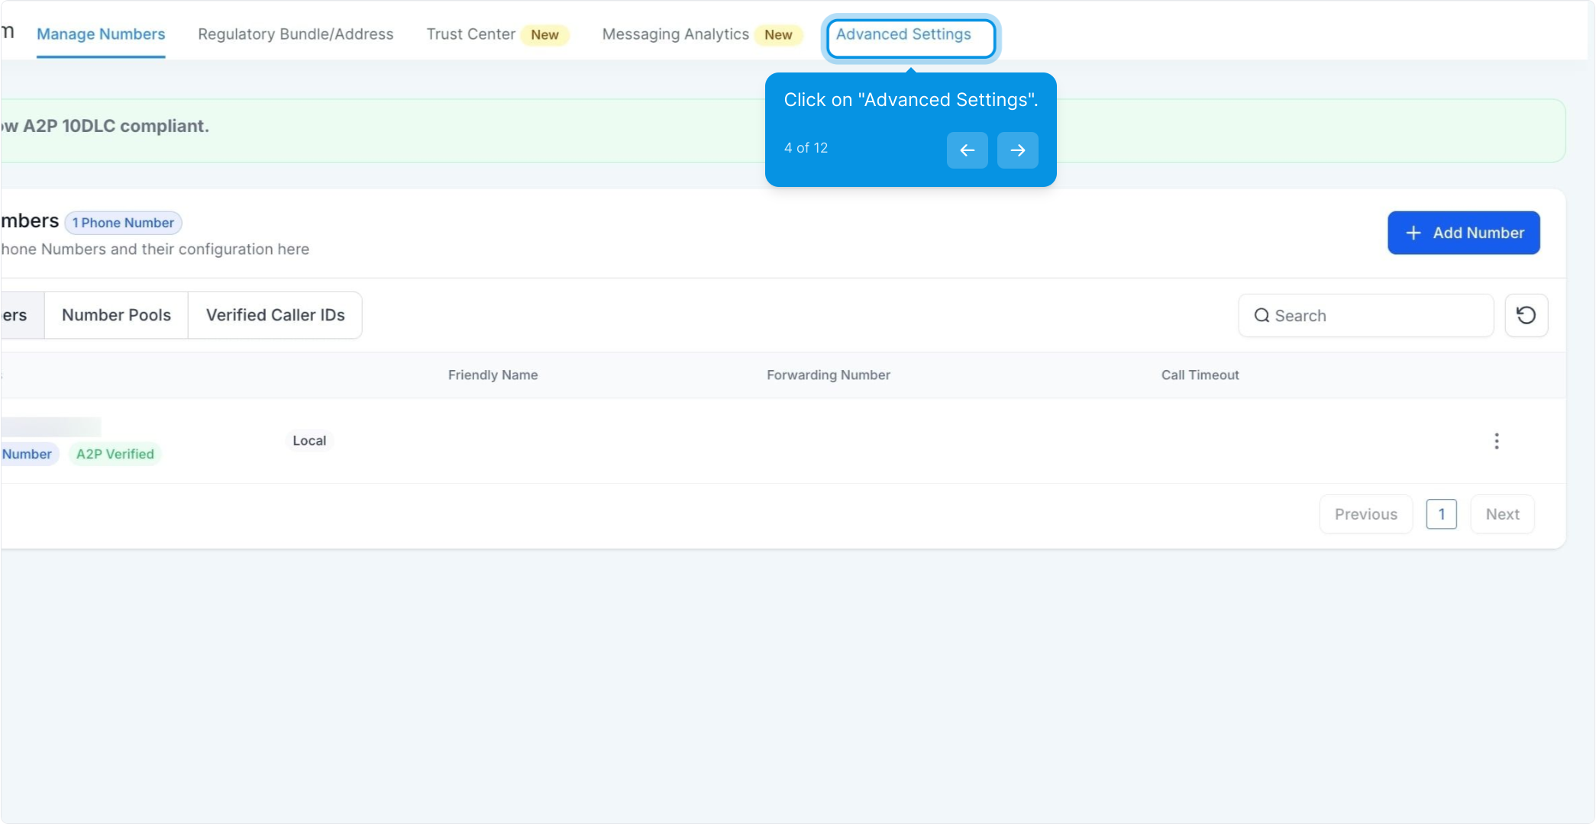Open the three-dot row actions menu
This screenshot has width=1596, height=824.
point(1496,441)
